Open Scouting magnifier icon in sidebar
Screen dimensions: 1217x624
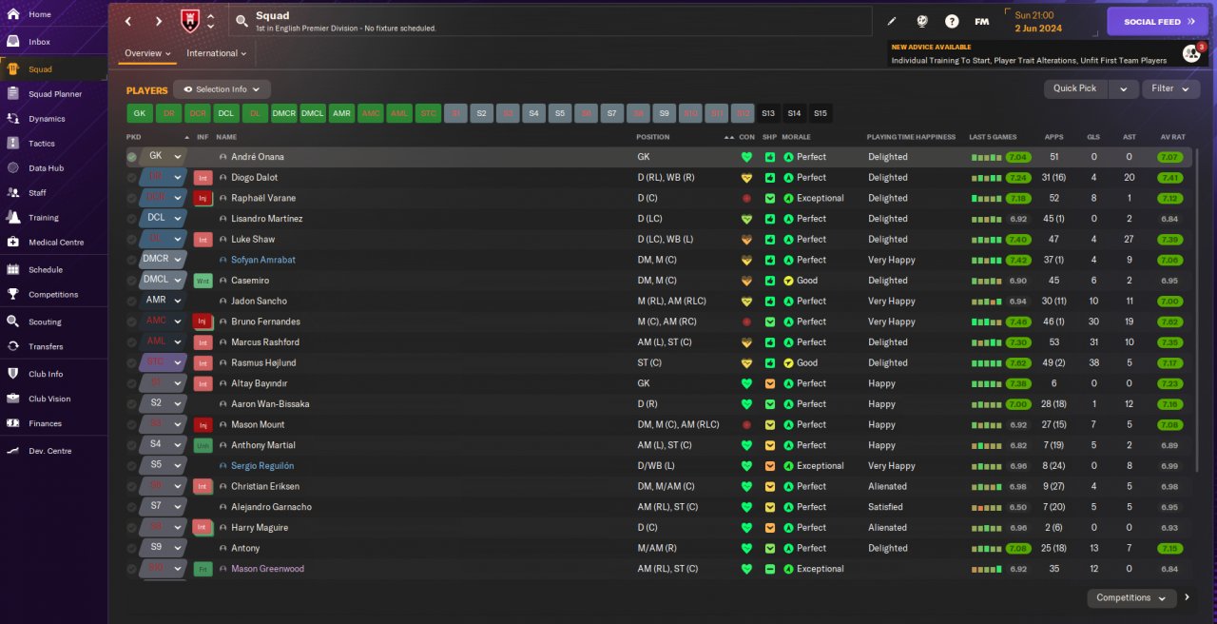coord(13,322)
